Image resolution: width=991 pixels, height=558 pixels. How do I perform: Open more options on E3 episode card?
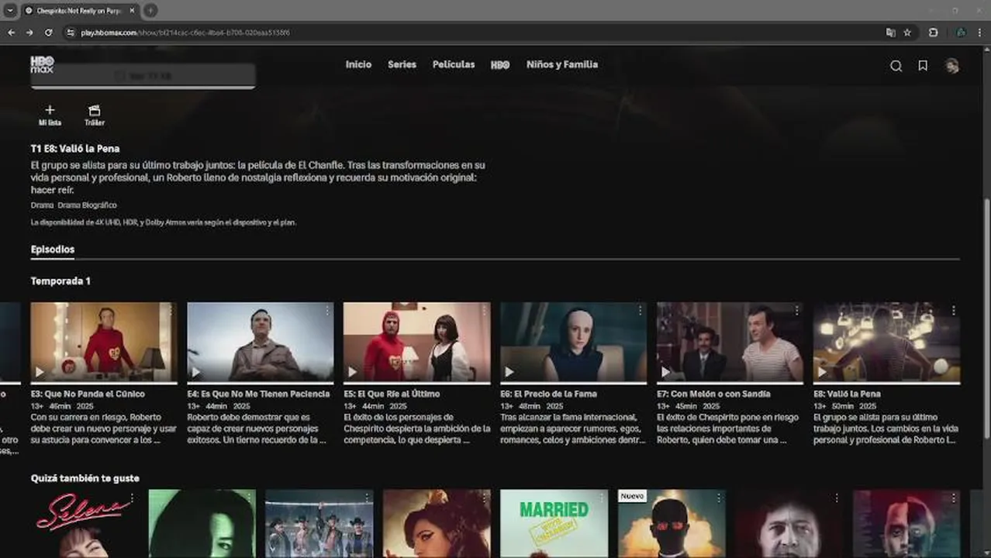[171, 311]
